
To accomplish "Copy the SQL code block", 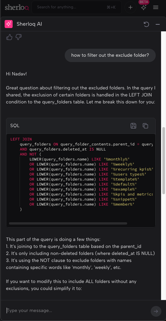I will click(145, 126).
